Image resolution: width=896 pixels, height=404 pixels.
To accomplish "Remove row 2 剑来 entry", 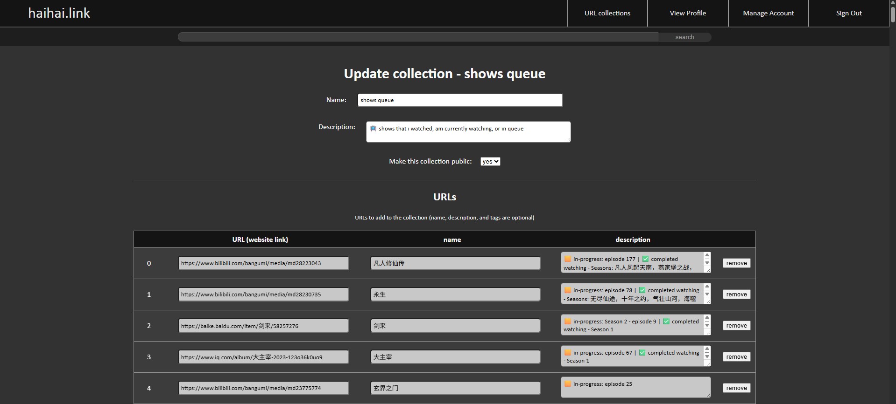I will [x=736, y=326].
